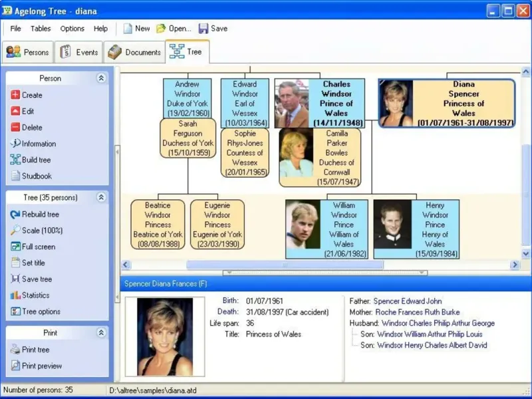Click the Print preview icon
This screenshot has height=399, width=532.
15,365
